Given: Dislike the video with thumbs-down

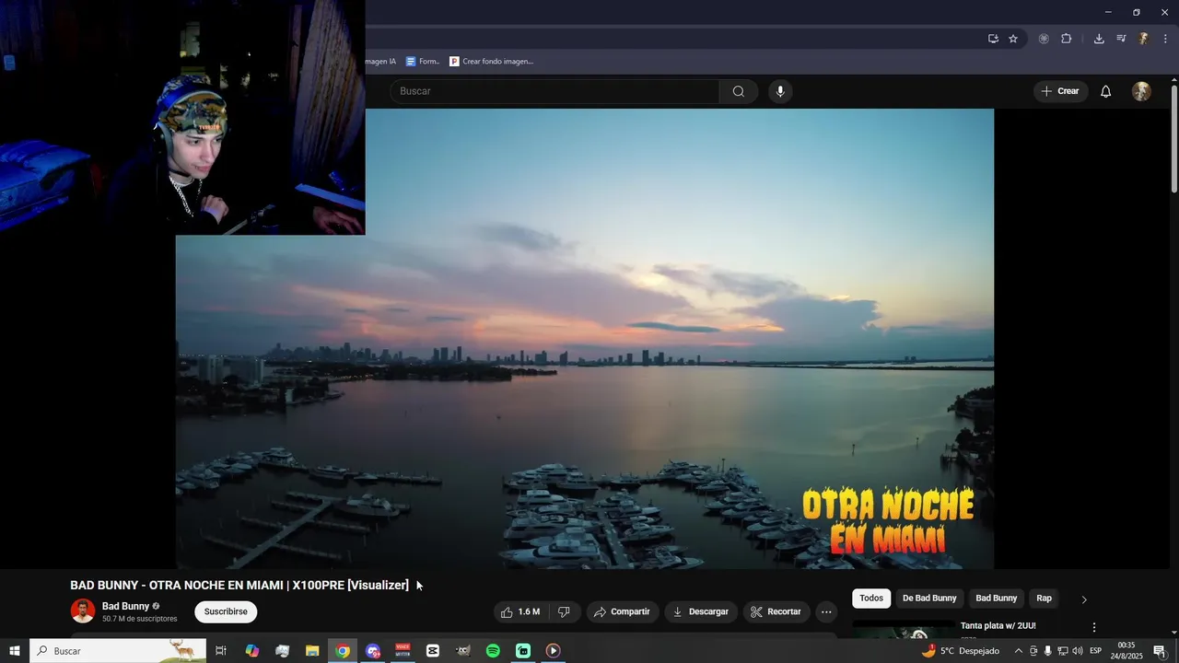Looking at the screenshot, I should coord(564,611).
